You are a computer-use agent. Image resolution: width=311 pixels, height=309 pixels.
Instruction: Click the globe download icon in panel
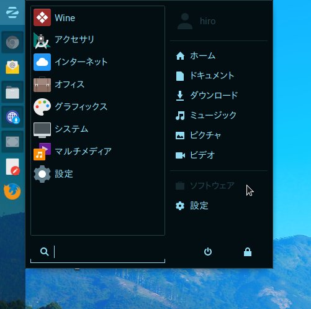tap(12, 117)
